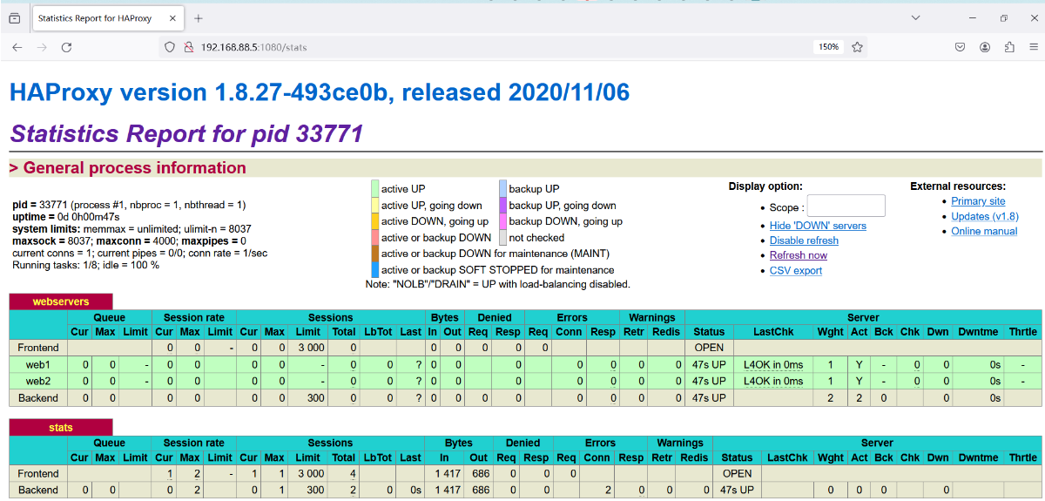
Task: Restore down the Firefox window
Action: point(1003,17)
